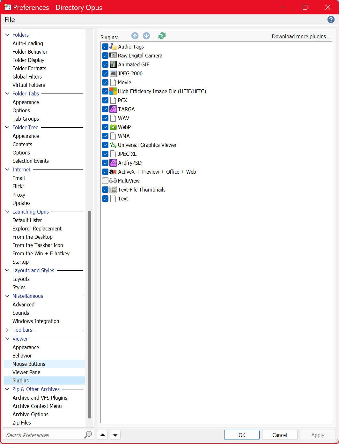The image size is (339, 444).
Task: Uncheck the Raw Digital Camera plugin
Action: (x=105, y=56)
